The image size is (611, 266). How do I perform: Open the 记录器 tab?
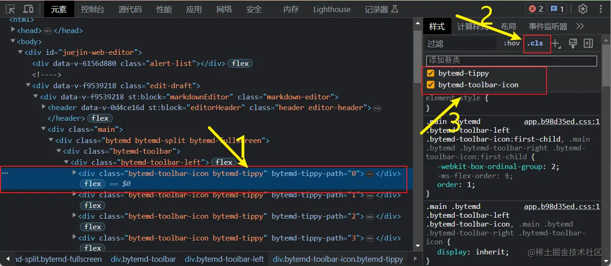(x=381, y=9)
